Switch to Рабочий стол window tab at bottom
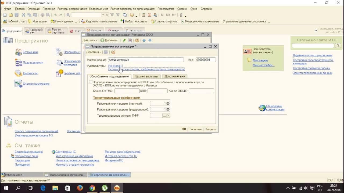The image size is (344, 193). point(22,175)
